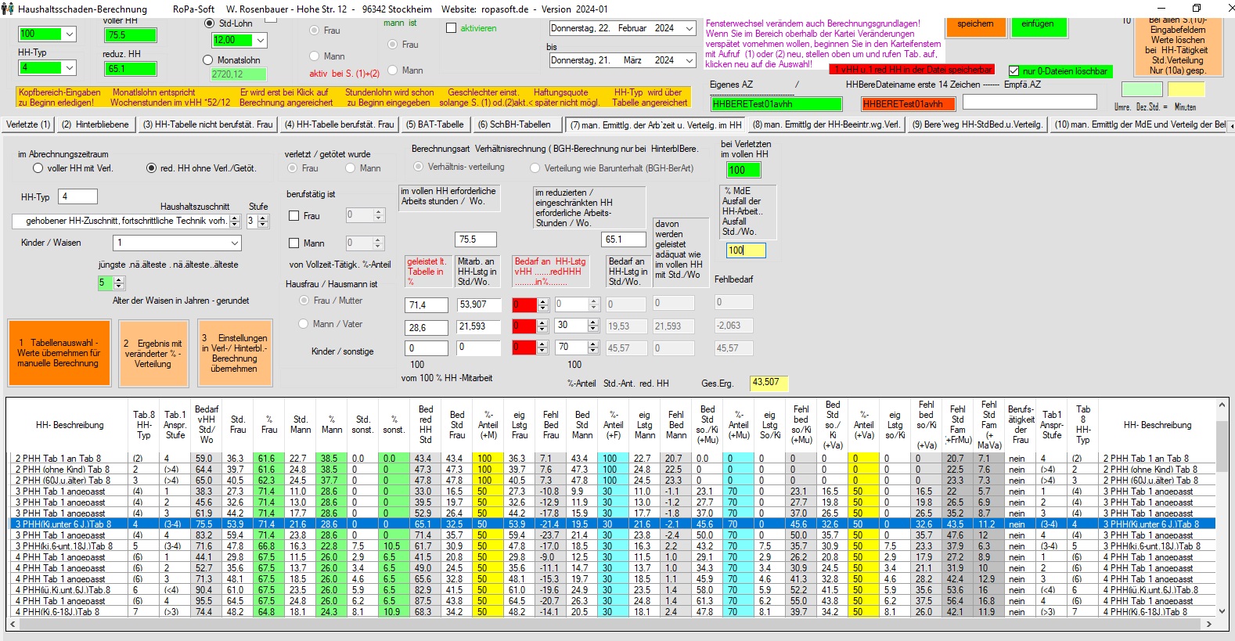The image size is (1235, 641).
Task: Tick the 'Frau' berufstätig checkbox
Action: click(294, 216)
